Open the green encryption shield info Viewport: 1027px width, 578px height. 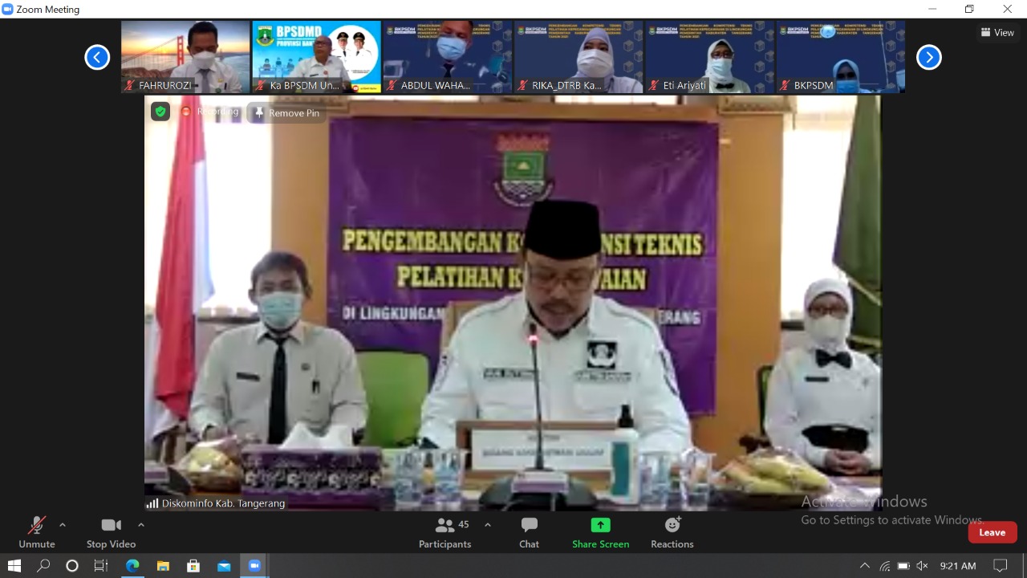[x=160, y=112]
